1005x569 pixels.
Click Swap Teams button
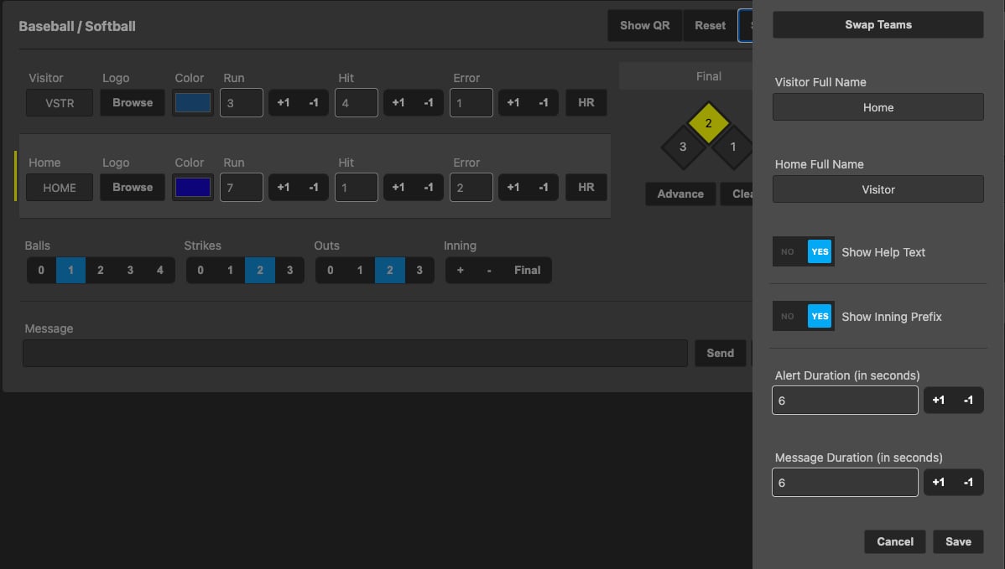pyautogui.click(x=878, y=25)
